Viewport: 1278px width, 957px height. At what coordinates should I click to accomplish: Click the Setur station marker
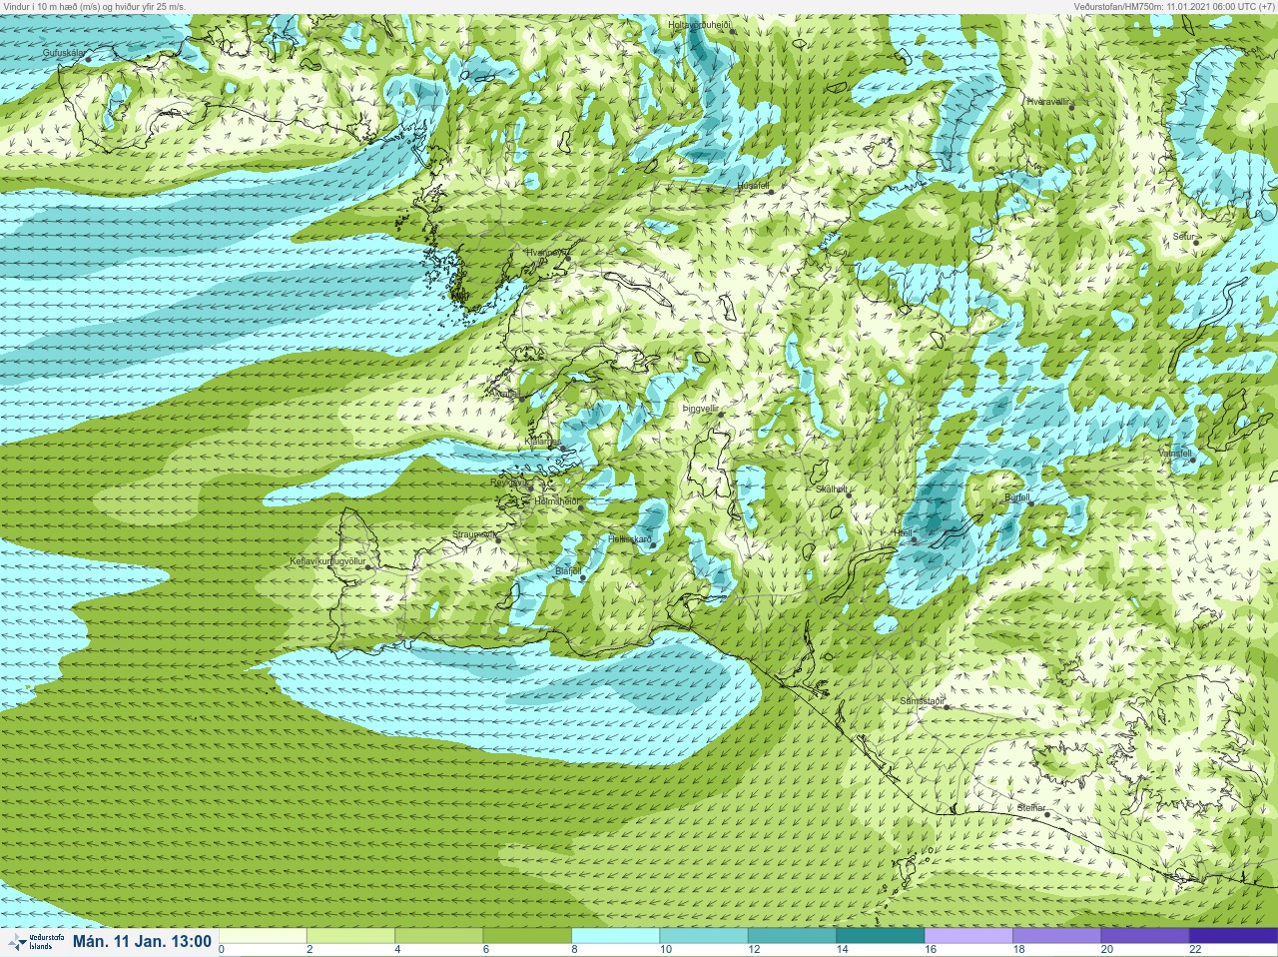tap(1196, 242)
